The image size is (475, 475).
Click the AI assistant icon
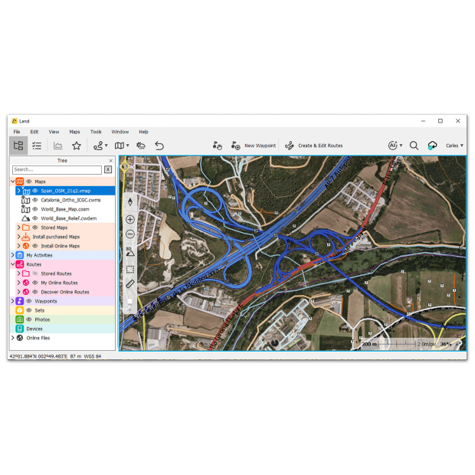pos(392,146)
